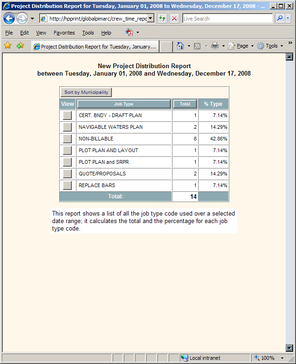The height and width of the screenshot is (364, 296).
Task: Open the Page command menu
Action: [x=241, y=46]
